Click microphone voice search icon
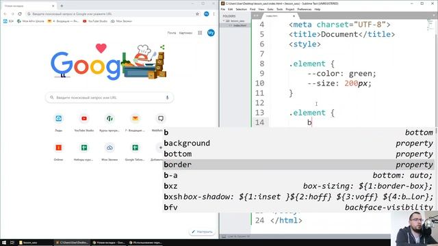The width and height of the screenshot is (438, 246). [167, 98]
